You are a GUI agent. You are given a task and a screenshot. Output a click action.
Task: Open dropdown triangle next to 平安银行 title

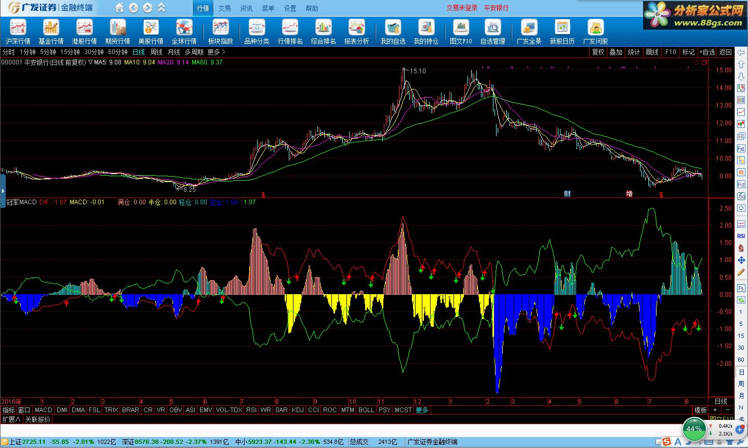[x=90, y=62]
